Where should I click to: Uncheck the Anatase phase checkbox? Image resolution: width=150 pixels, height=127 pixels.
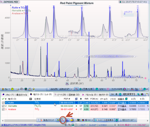tap(3, 109)
